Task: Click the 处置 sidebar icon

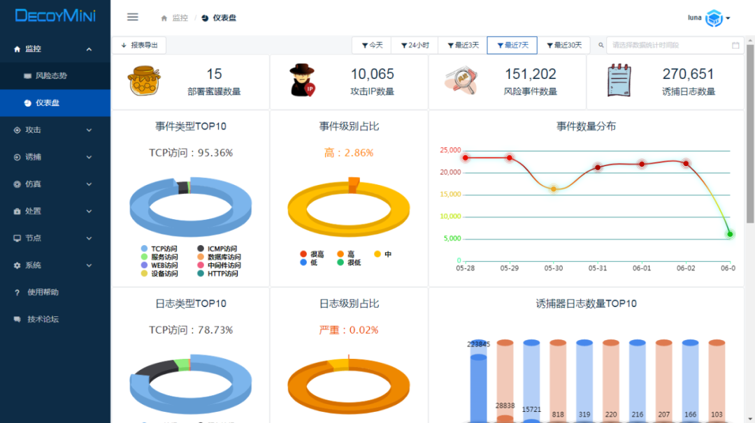Action: point(17,211)
